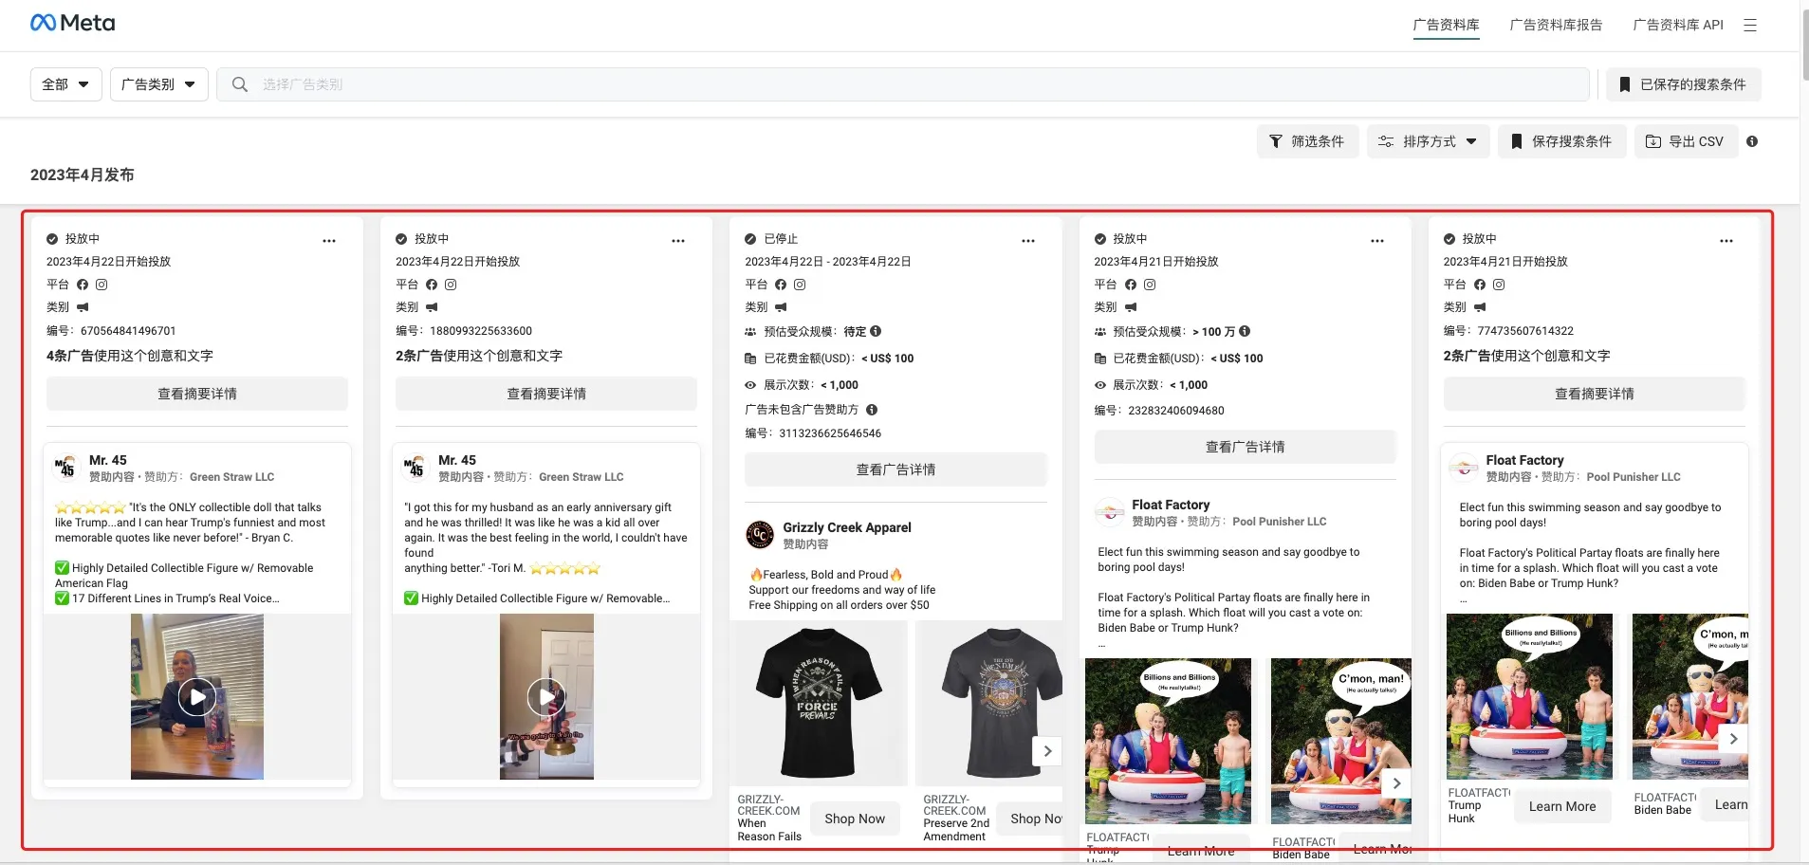The height and width of the screenshot is (865, 1809).
Task: Click Shop Now for When Reason Fails shirt
Action: [x=855, y=819]
